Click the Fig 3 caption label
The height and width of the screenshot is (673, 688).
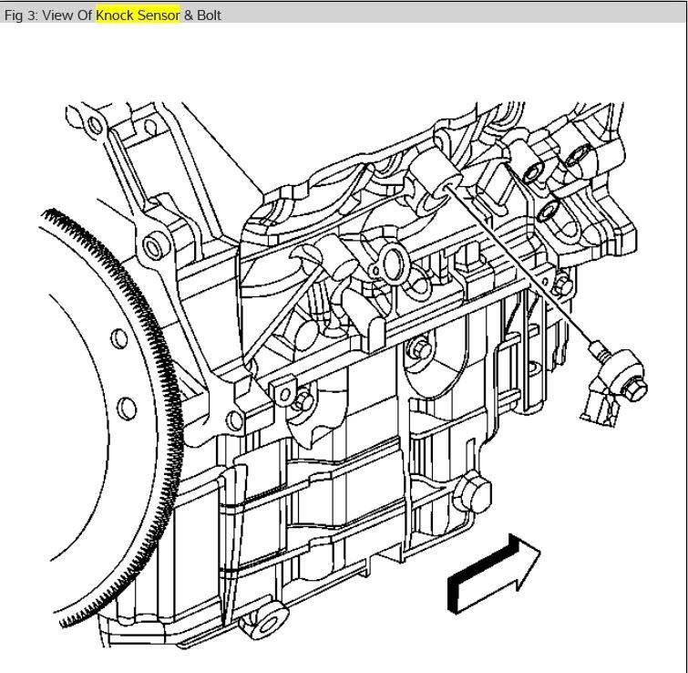(48, 15)
